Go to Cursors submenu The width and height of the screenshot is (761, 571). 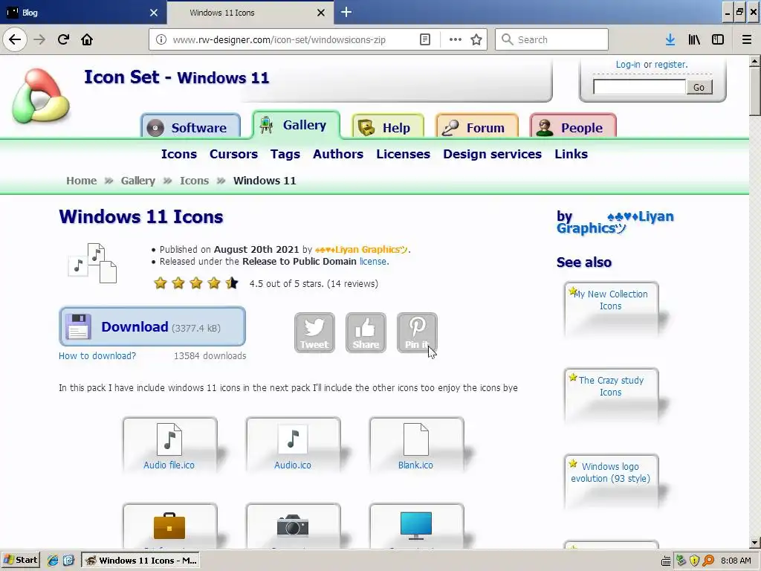point(233,154)
